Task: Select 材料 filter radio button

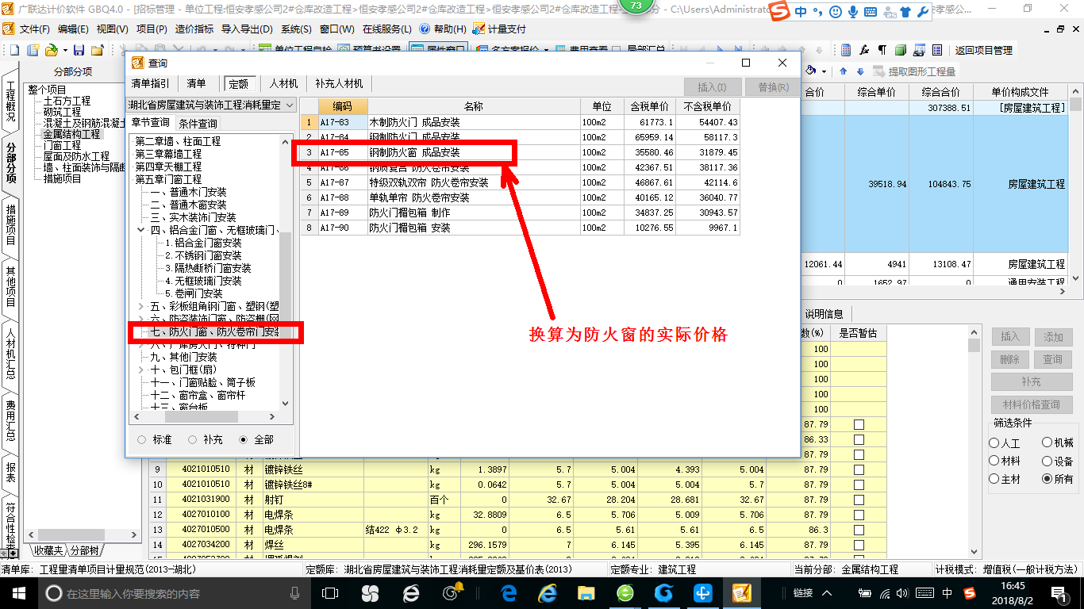Action: [994, 461]
